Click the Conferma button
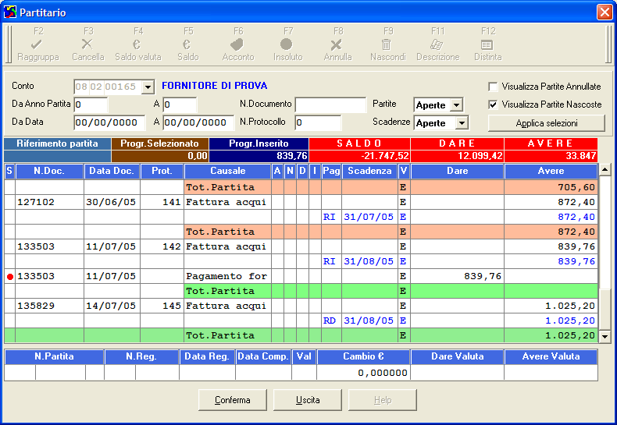The height and width of the screenshot is (425, 617). (233, 400)
